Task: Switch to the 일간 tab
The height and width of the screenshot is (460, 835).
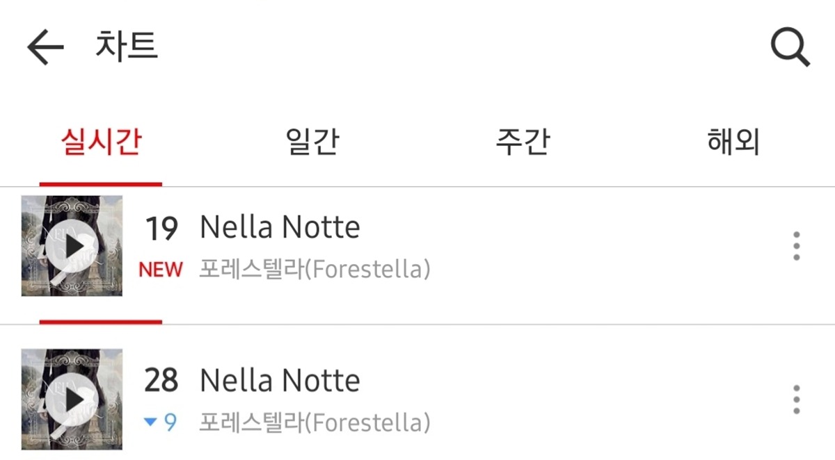Action: (x=312, y=142)
